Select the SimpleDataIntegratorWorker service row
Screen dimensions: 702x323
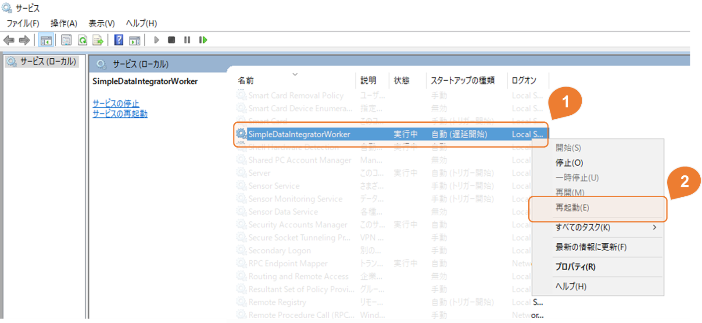point(391,134)
